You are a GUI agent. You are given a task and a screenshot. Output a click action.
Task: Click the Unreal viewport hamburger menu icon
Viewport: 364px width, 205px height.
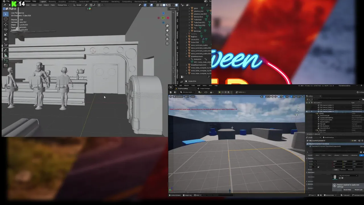(x=171, y=97)
